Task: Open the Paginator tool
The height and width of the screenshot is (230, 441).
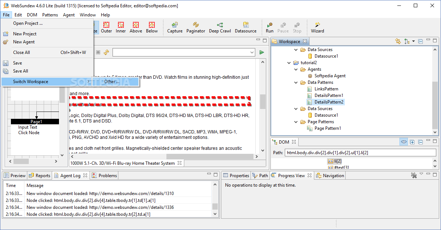Action: (196, 27)
